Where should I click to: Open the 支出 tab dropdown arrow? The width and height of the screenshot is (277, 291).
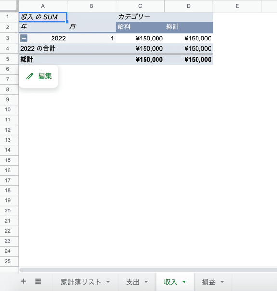pos(146,282)
